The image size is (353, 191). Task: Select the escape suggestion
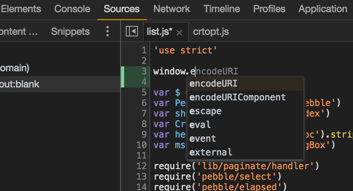205,111
